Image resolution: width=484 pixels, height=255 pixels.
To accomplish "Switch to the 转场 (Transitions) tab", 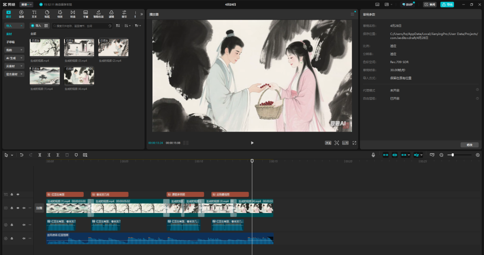I will pyautogui.click(x=73, y=13).
